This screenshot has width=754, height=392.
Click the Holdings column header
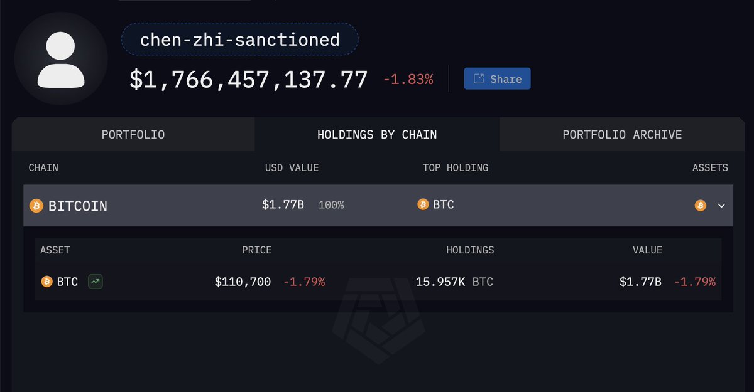[470, 250]
